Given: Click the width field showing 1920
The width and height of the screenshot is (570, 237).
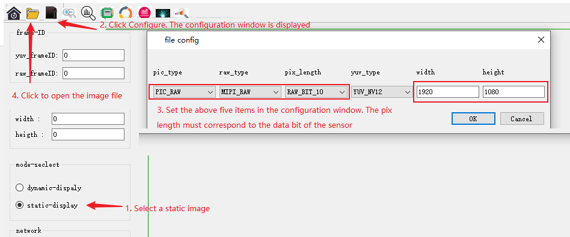Looking at the screenshot, I should [x=447, y=92].
